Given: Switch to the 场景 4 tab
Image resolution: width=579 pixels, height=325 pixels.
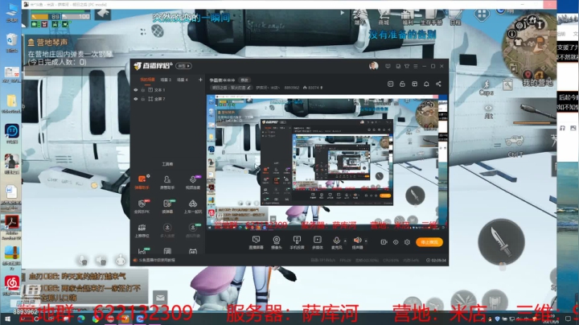Looking at the screenshot, I should (183, 80).
